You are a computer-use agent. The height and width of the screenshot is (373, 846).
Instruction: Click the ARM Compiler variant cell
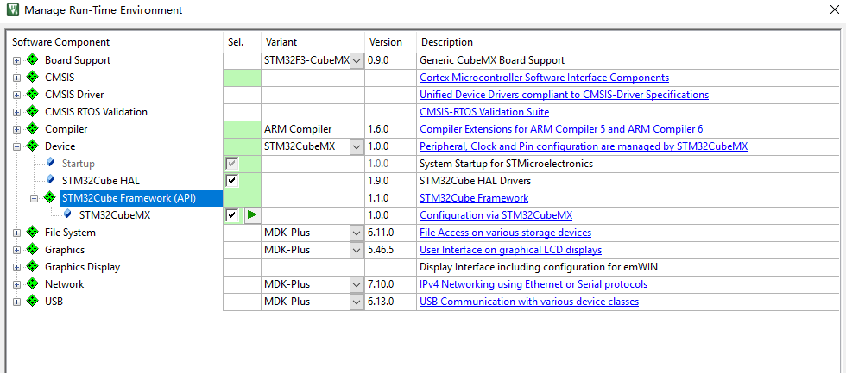coord(313,129)
